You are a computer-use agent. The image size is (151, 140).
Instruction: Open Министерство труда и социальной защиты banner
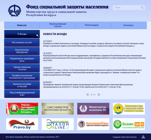(x=129, y=108)
